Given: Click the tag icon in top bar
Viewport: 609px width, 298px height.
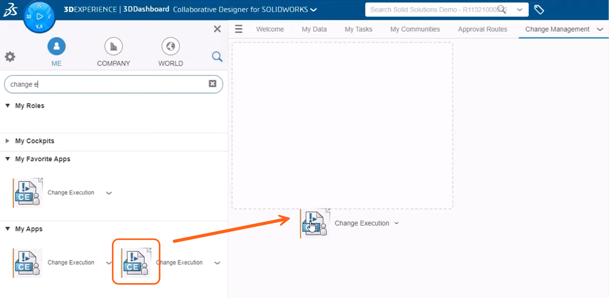Looking at the screenshot, I should coord(539,10).
